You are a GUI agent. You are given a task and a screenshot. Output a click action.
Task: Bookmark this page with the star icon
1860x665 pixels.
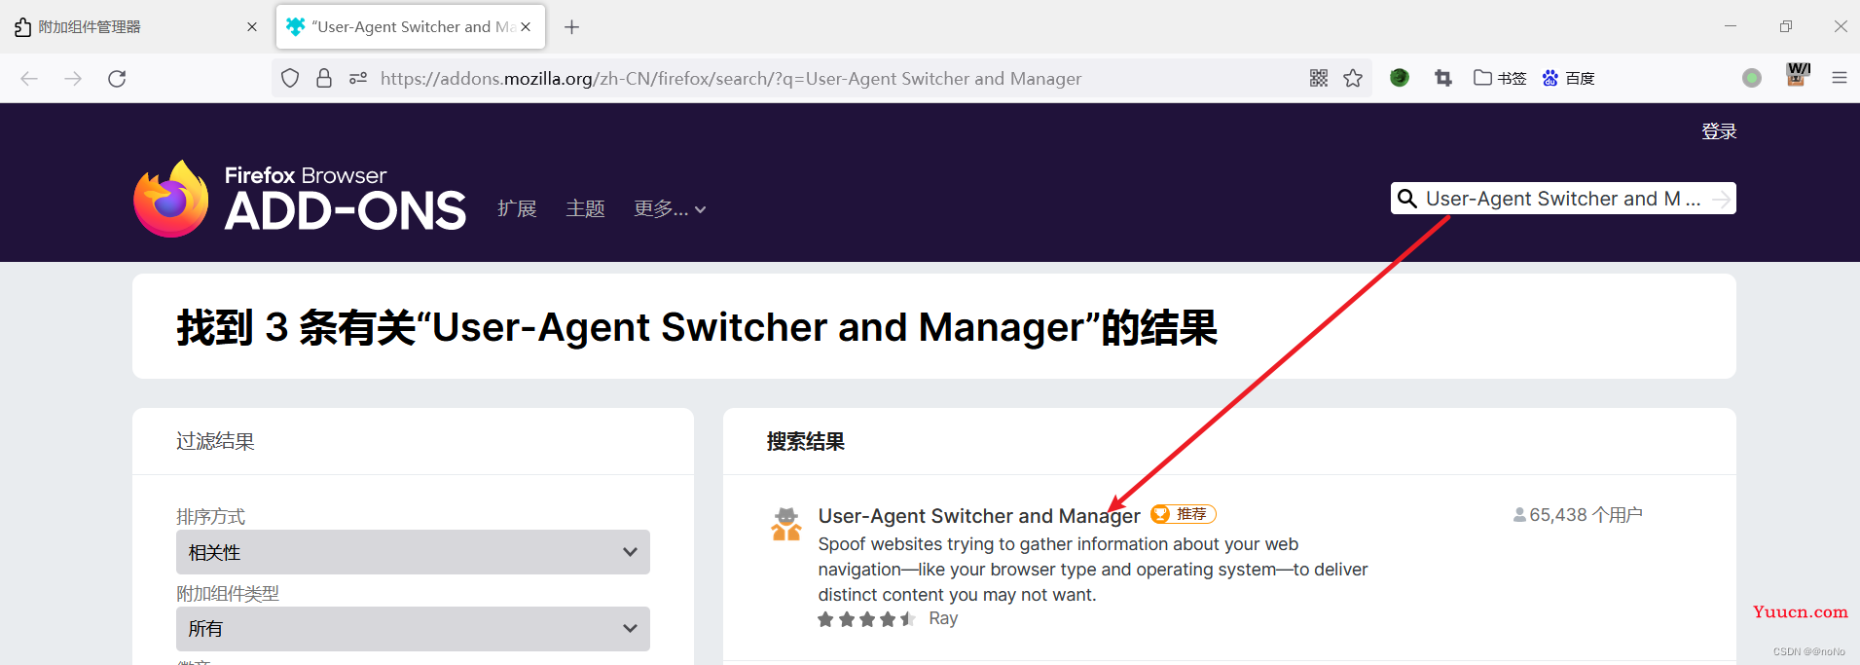(1353, 79)
